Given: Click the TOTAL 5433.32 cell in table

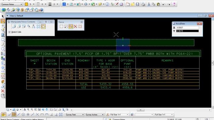Looking at the screenshot, I should (x=106, y=84).
